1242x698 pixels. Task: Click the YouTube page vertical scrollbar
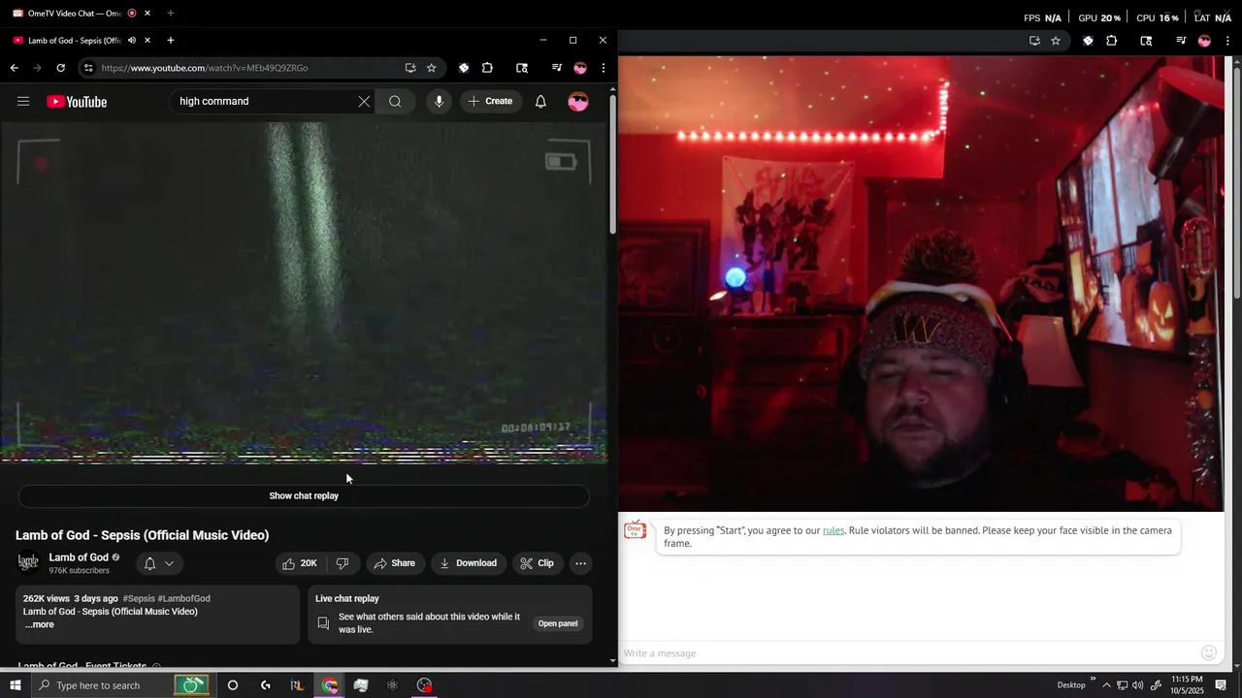click(612, 165)
